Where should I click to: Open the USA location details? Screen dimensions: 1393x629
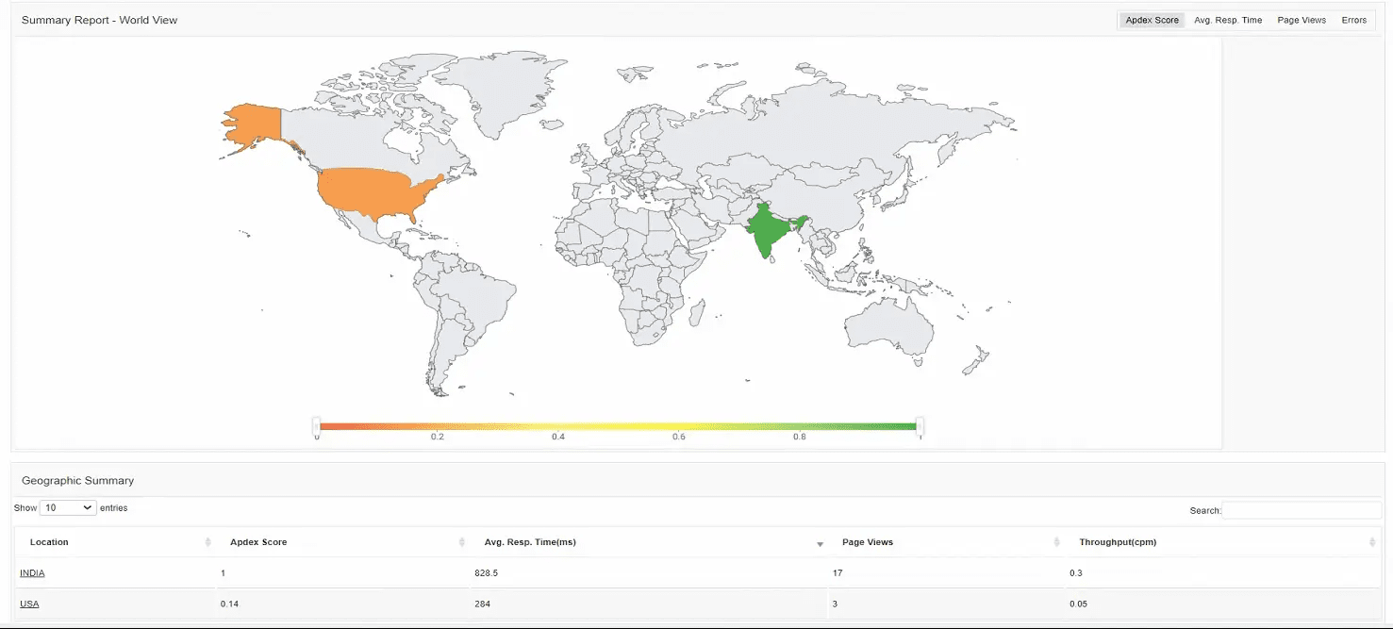click(x=29, y=604)
